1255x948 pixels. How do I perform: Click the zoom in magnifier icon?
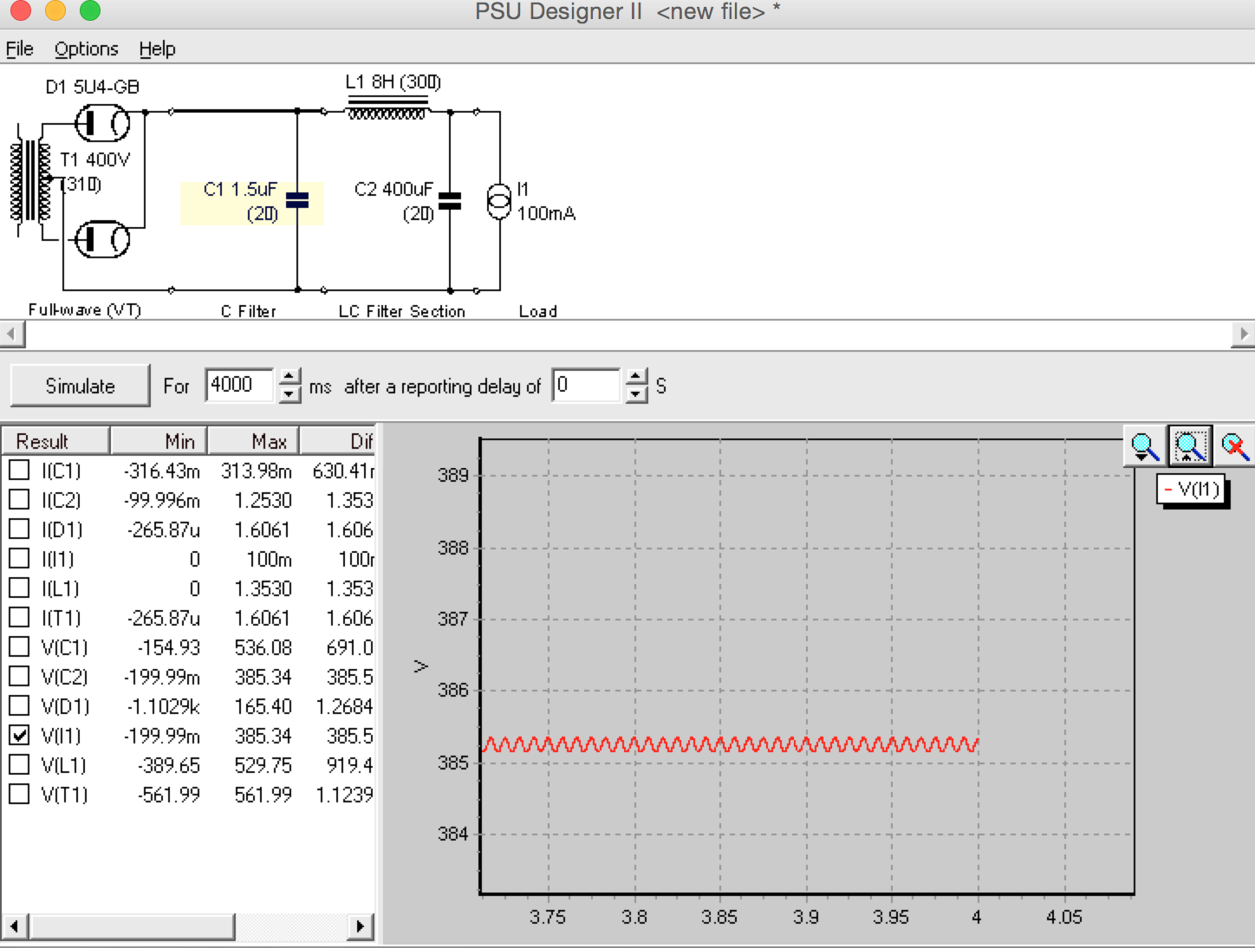coord(1144,446)
